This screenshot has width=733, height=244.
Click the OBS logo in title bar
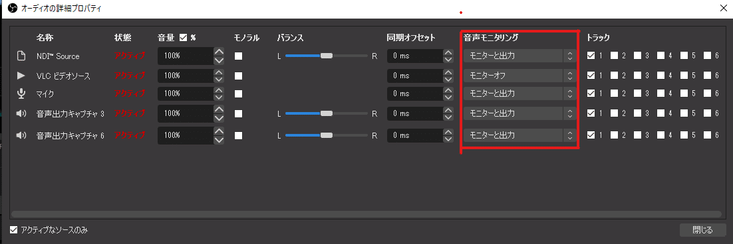pos(13,9)
